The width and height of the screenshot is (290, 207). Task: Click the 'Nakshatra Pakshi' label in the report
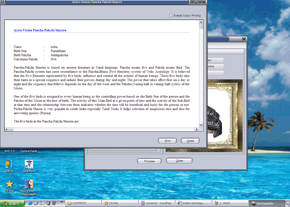click(x=26, y=59)
